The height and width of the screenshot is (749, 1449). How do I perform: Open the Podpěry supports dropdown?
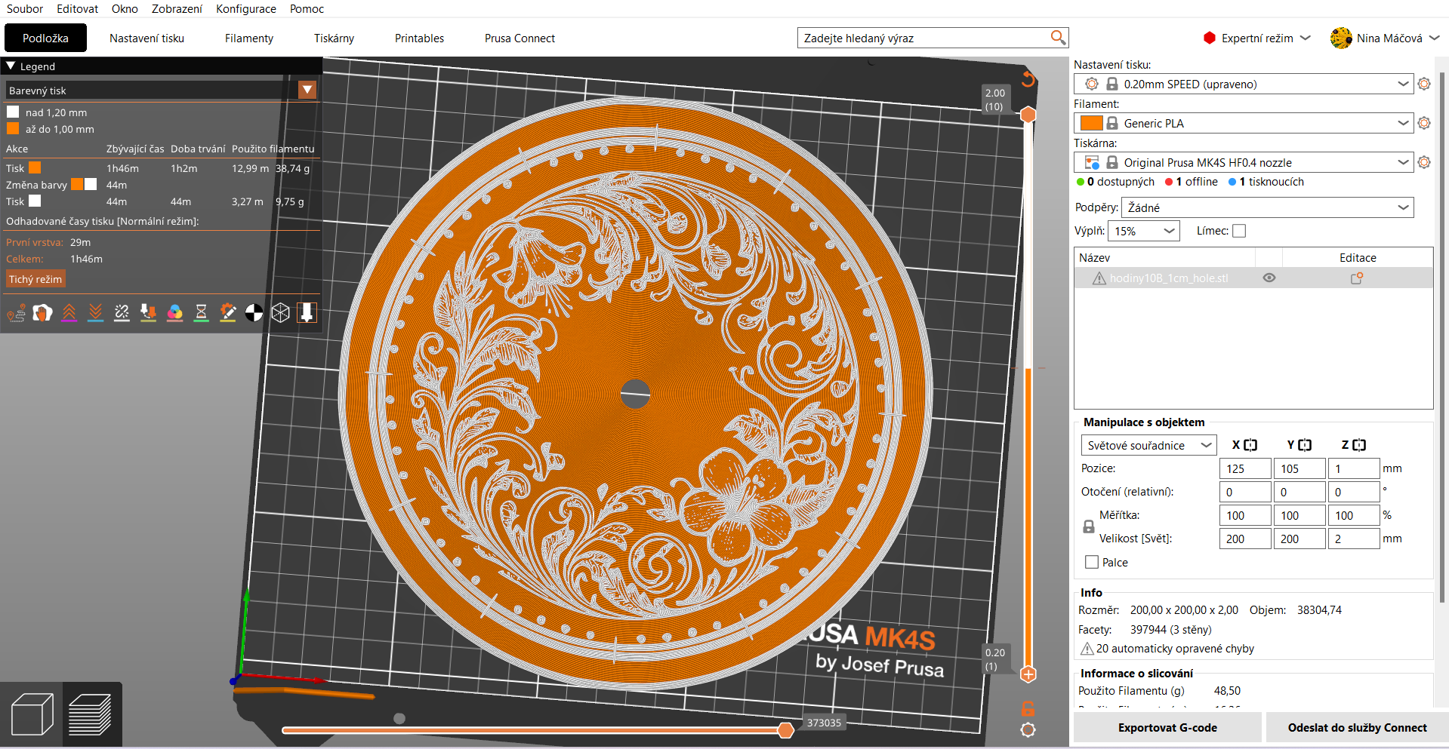[1268, 207]
